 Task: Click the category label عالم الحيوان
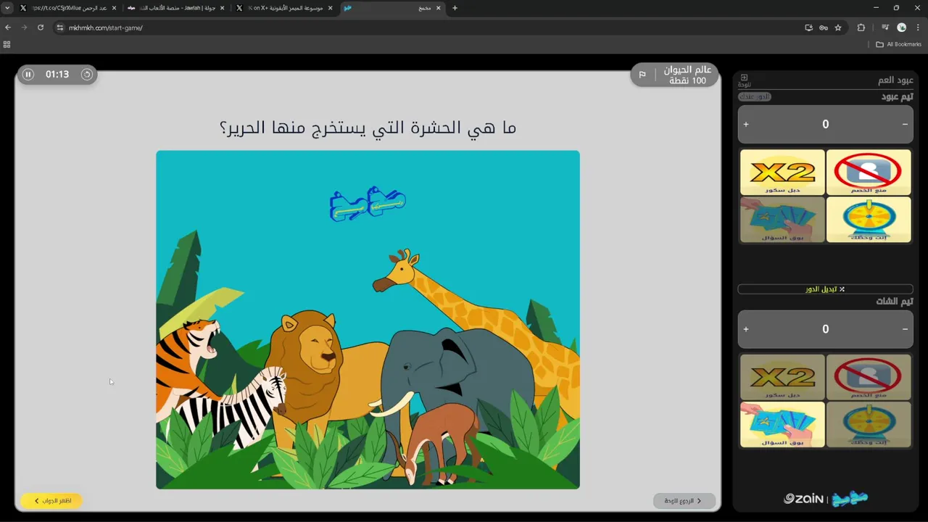[x=688, y=70]
